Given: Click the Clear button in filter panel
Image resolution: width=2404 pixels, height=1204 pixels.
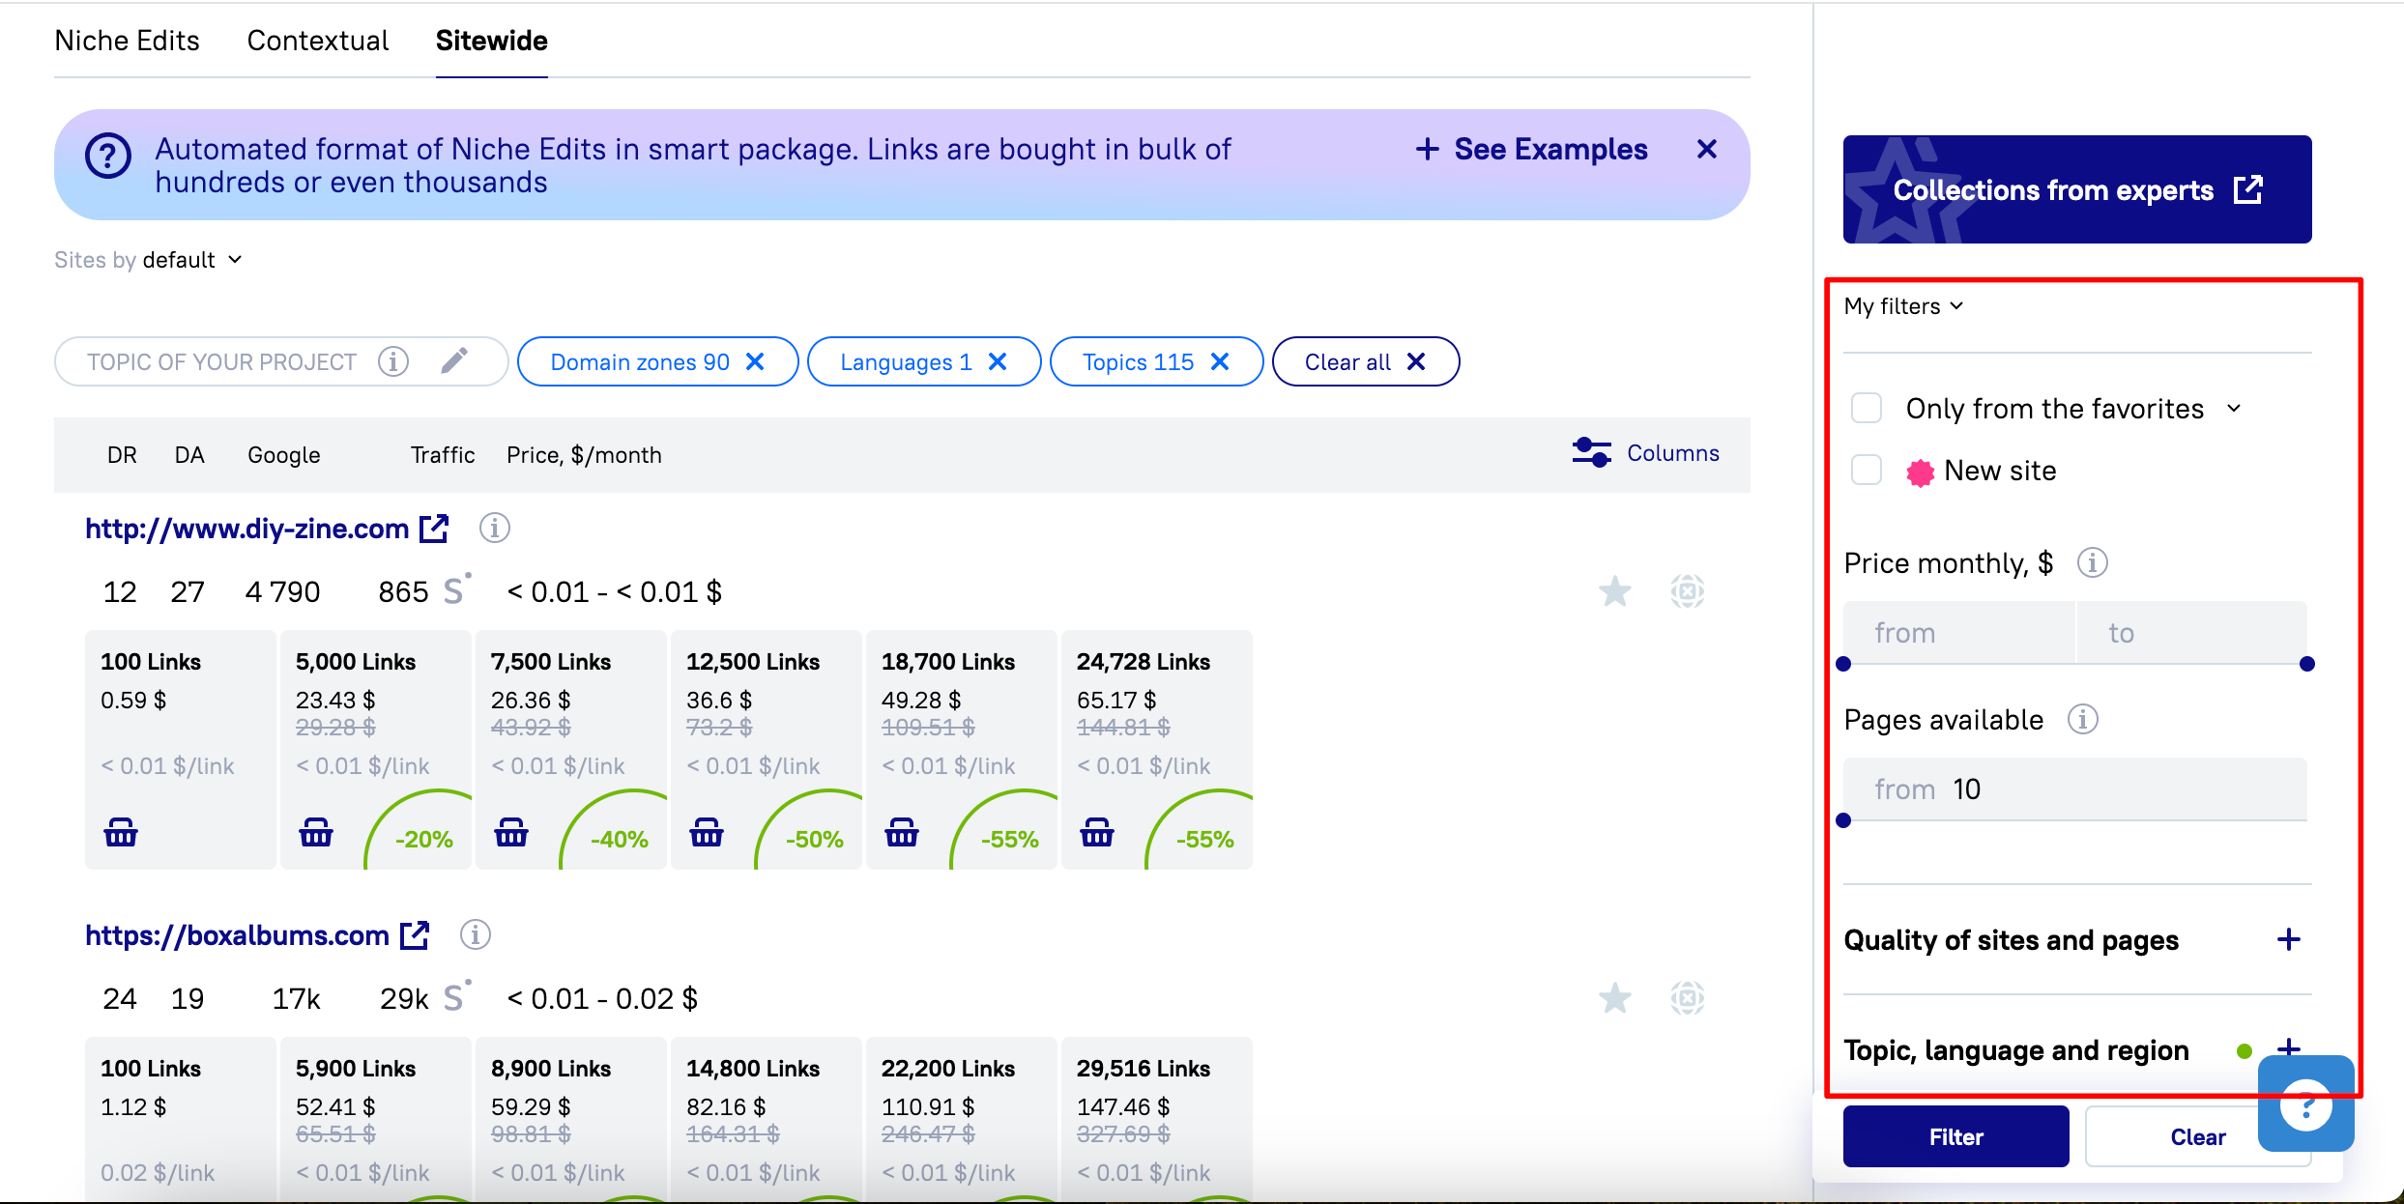Looking at the screenshot, I should tap(2198, 1136).
